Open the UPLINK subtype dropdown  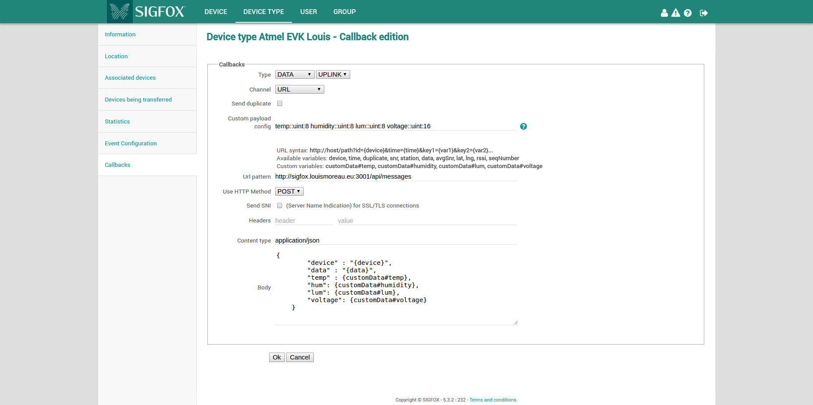333,74
